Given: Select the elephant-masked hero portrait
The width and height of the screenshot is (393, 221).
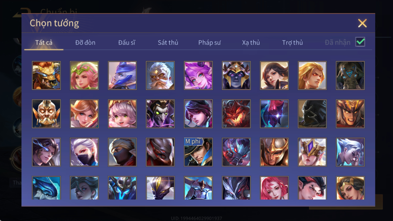Looking at the screenshot, I should (x=350, y=76).
